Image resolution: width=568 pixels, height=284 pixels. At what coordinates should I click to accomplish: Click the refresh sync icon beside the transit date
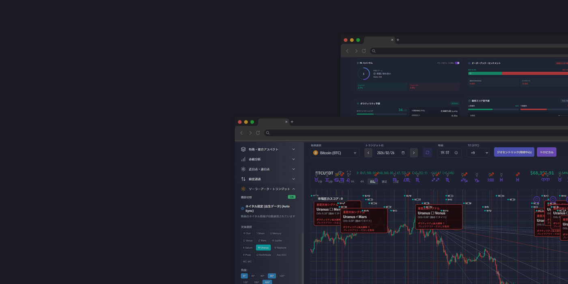tap(427, 153)
